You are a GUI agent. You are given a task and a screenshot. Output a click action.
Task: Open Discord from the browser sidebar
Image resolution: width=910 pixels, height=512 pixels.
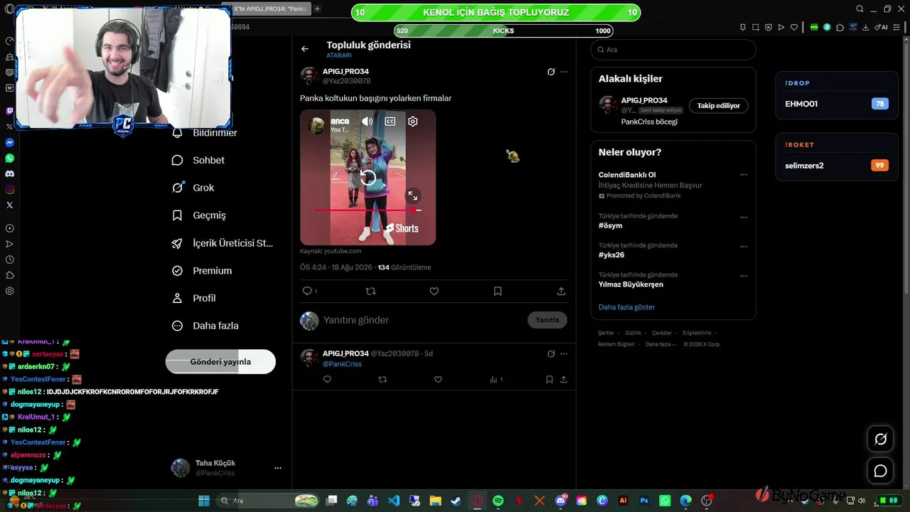coord(10,174)
